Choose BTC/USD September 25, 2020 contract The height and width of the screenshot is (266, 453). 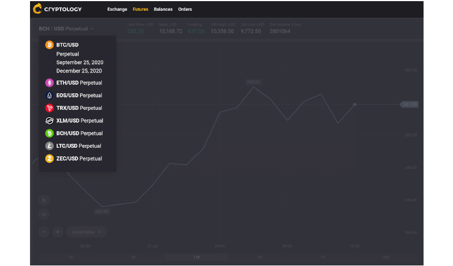click(80, 62)
